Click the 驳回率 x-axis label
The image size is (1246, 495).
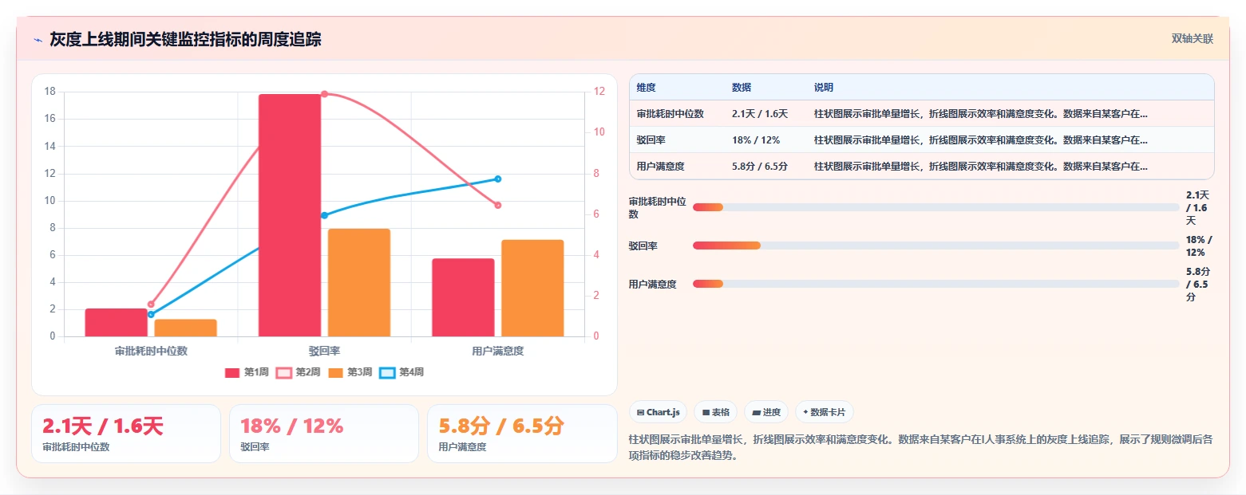pos(325,351)
